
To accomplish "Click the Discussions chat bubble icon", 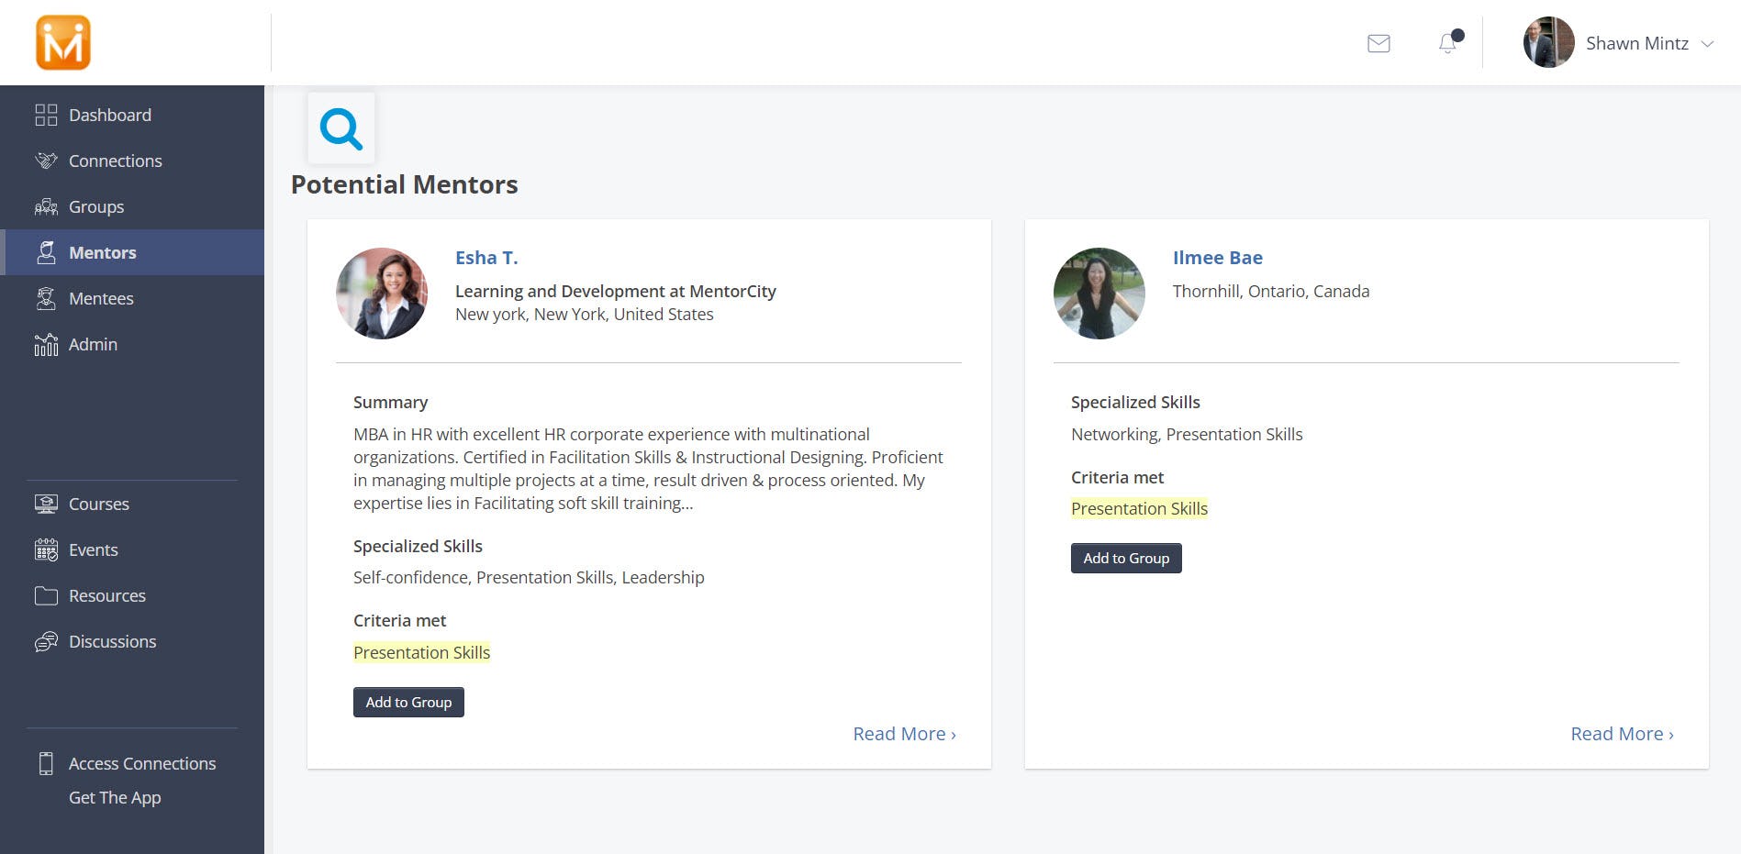I will click(x=46, y=641).
